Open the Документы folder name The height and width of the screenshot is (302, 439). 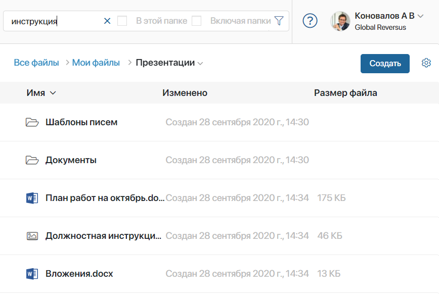point(71,160)
